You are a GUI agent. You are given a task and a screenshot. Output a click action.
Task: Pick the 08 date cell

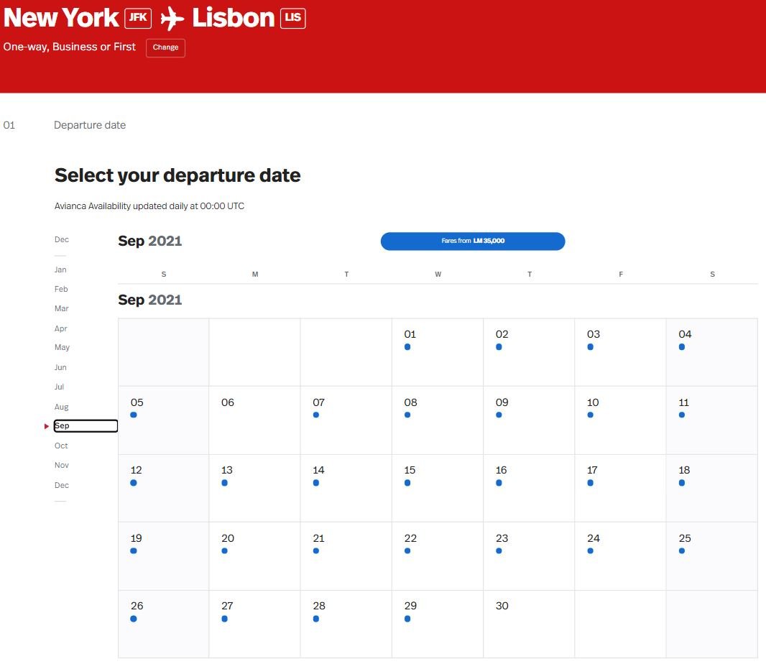click(437, 420)
